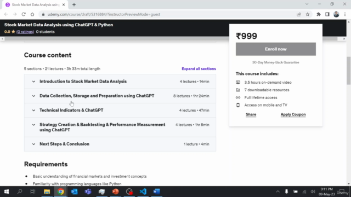
Task: Click the horizontal scrollbar right arrow
Action: (344, 39)
